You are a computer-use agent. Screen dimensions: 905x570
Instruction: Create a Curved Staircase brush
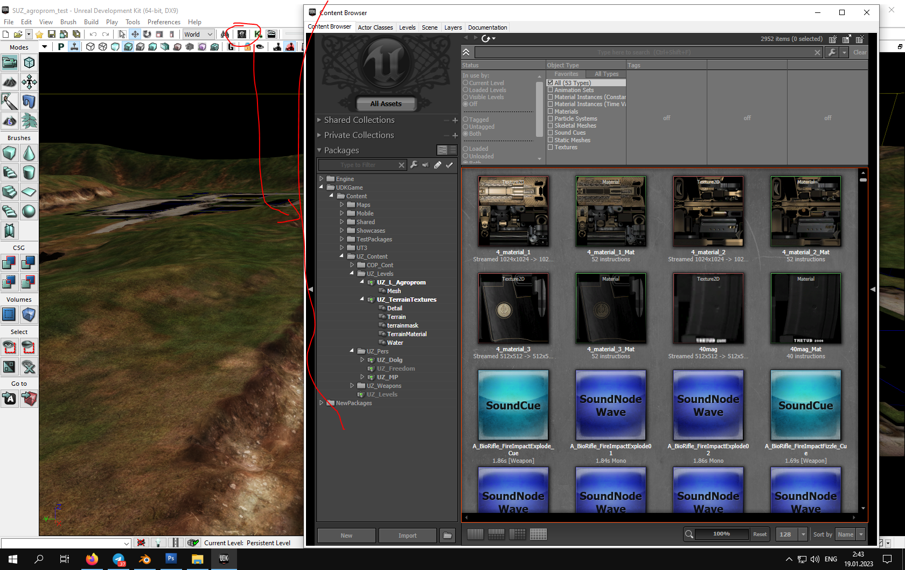[x=10, y=172]
